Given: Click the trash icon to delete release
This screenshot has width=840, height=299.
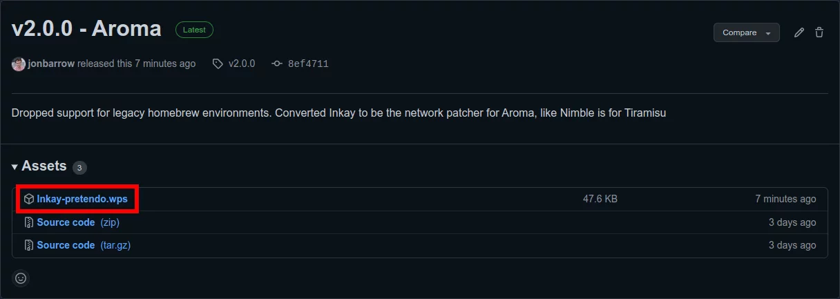Looking at the screenshot, I should pyautogui.click(x=819, y=32).
